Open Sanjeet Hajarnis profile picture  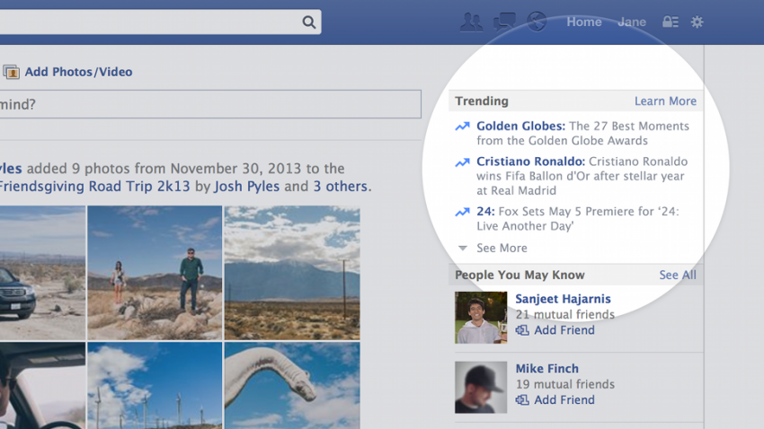coord(481,318)
